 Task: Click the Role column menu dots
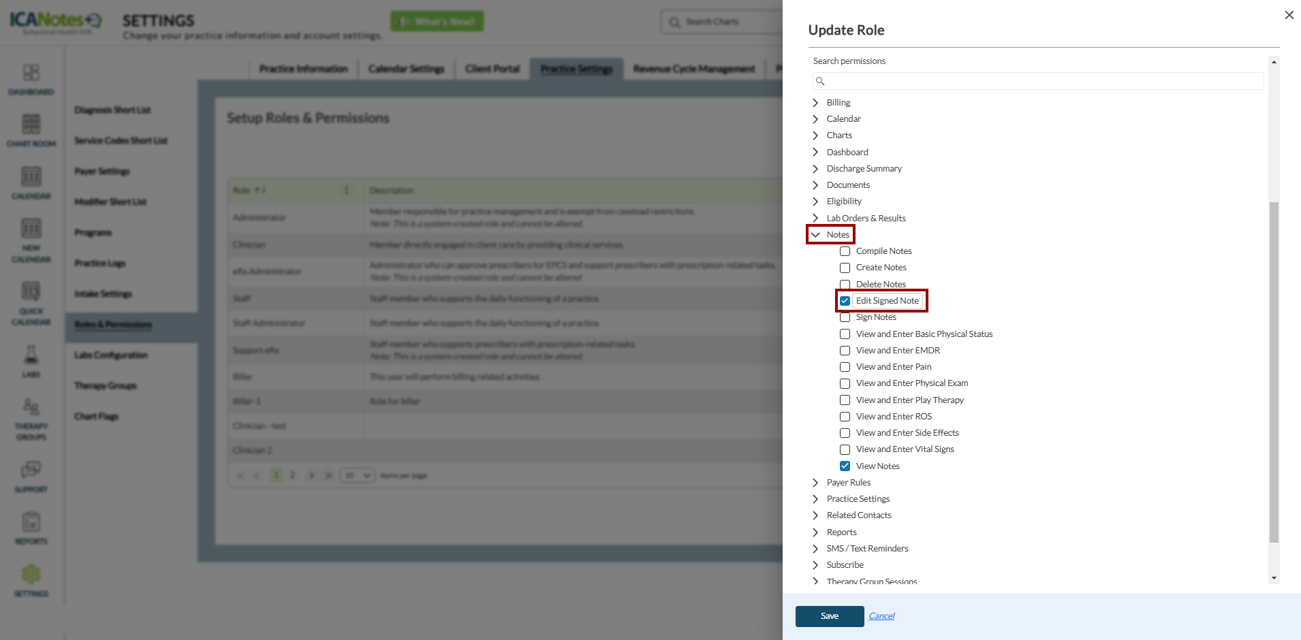point(346,190)
